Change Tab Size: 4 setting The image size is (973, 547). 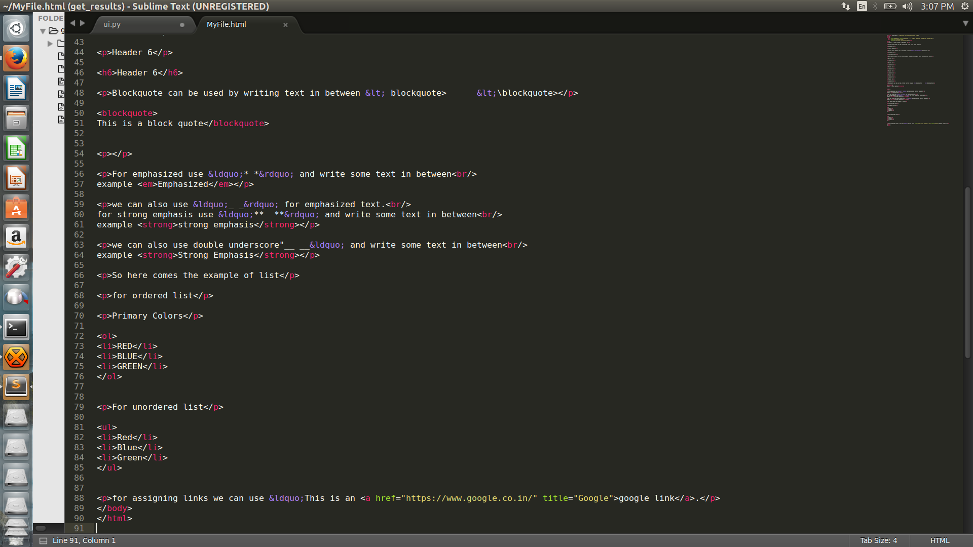[x=879, y=540]
